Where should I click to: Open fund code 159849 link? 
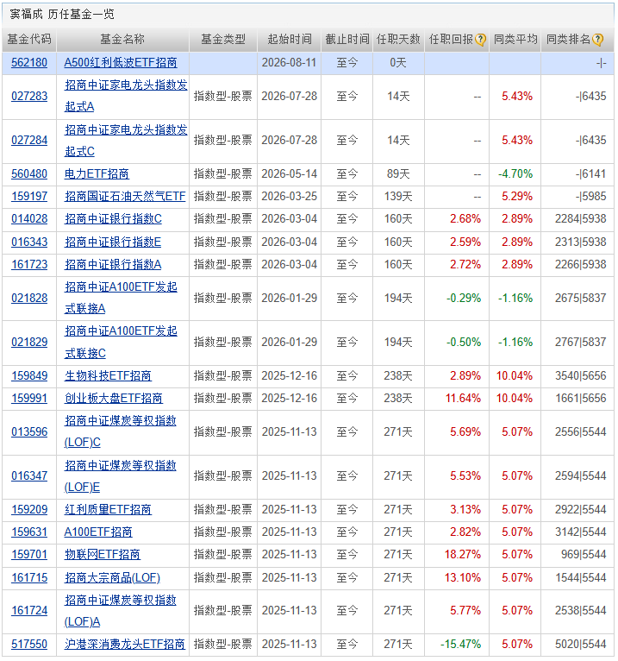click(29, 376)
